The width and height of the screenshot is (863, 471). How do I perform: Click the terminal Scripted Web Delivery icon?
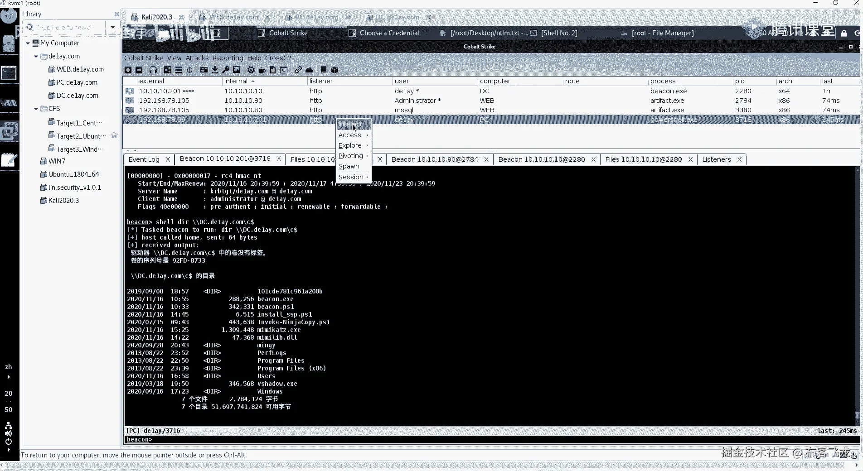284,70
